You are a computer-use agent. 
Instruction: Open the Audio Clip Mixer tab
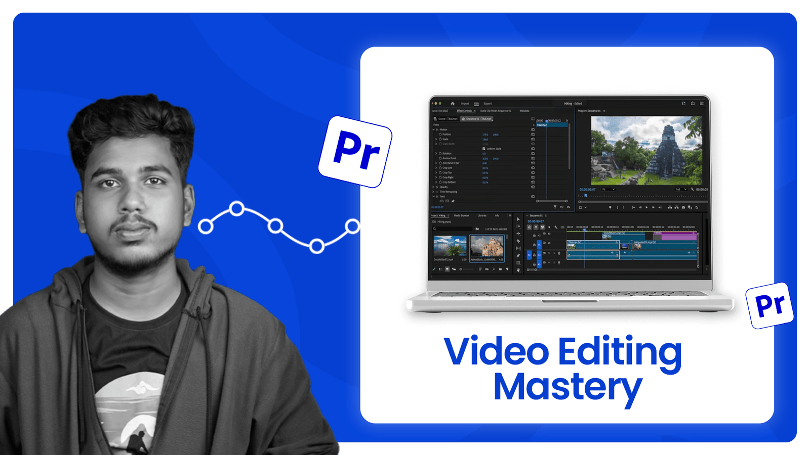pyautogui.click(x=496, y=111)
